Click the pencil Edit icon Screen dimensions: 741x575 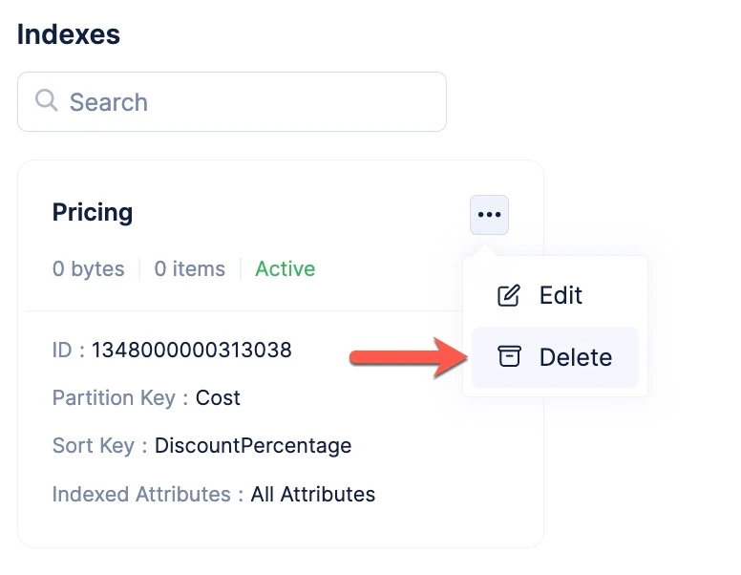[x=509, y=295]
